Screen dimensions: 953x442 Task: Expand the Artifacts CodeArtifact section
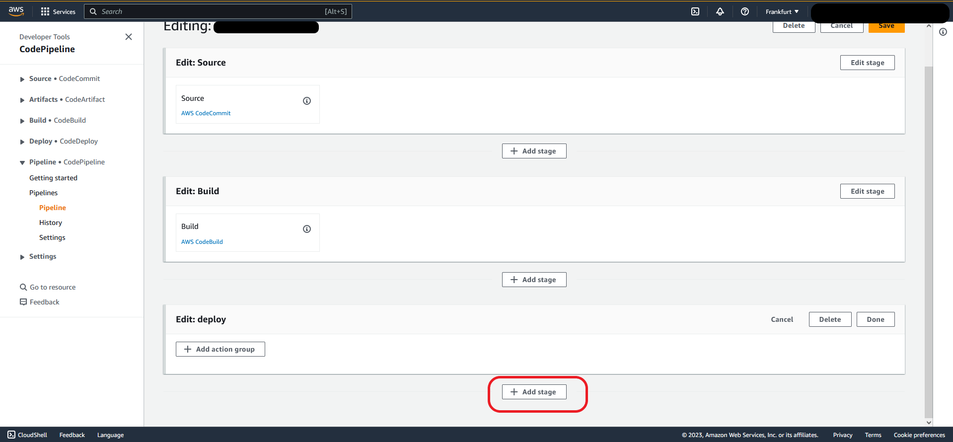click(x=22, y=100)
